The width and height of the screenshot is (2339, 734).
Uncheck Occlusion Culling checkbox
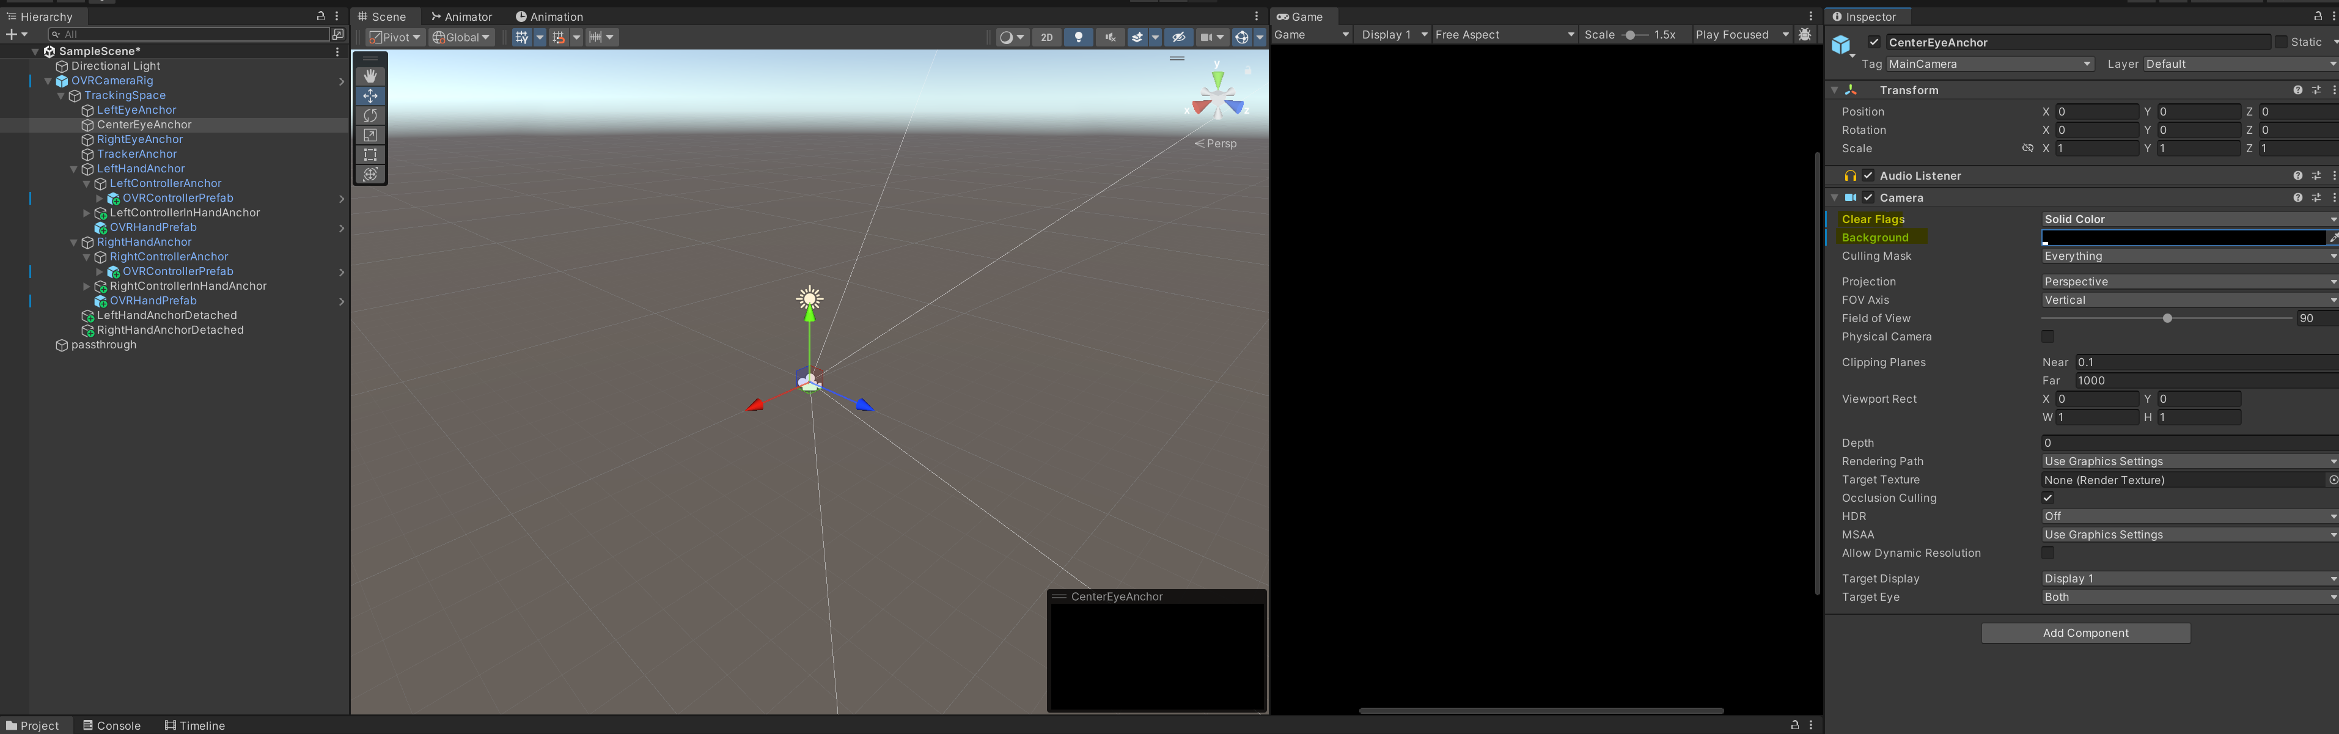(x=2047, y=498)
